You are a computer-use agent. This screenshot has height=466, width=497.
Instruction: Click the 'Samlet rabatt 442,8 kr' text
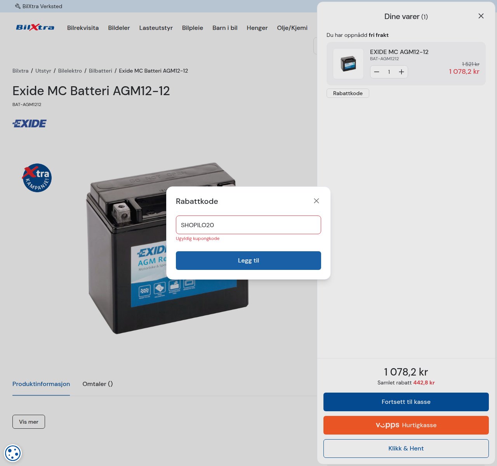406,383
